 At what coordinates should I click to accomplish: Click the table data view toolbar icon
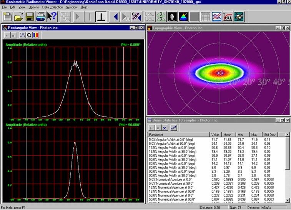pyautogui.click(x=205, y=17)
